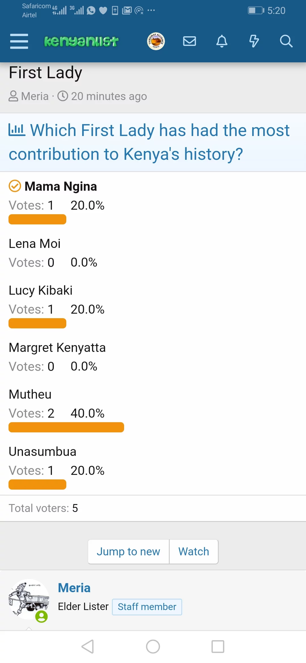Open the Kenyanlist logo home link
306x663 pixels.
coord(81,41)
